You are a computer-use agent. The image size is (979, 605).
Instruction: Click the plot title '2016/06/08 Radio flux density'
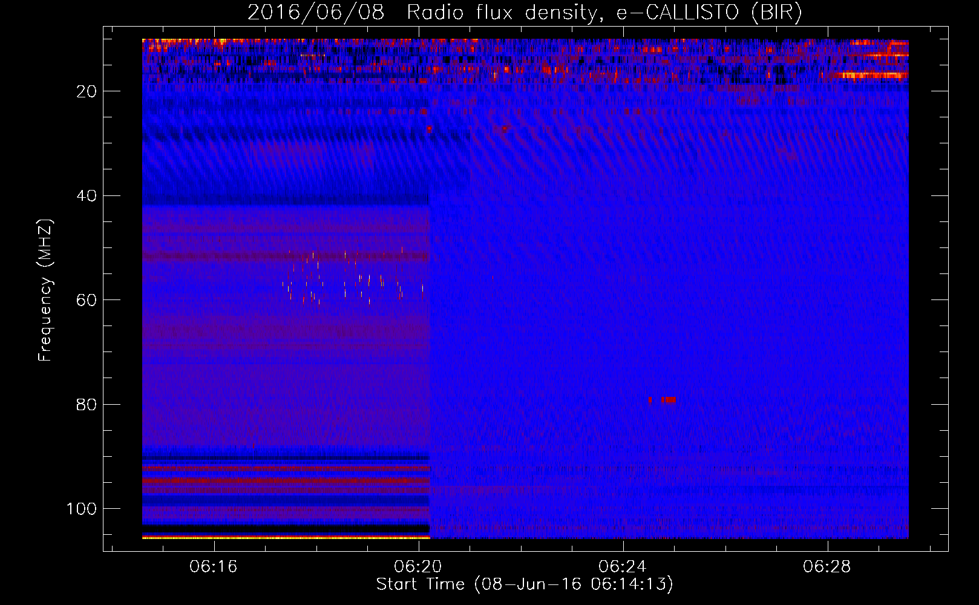(422, 13)
